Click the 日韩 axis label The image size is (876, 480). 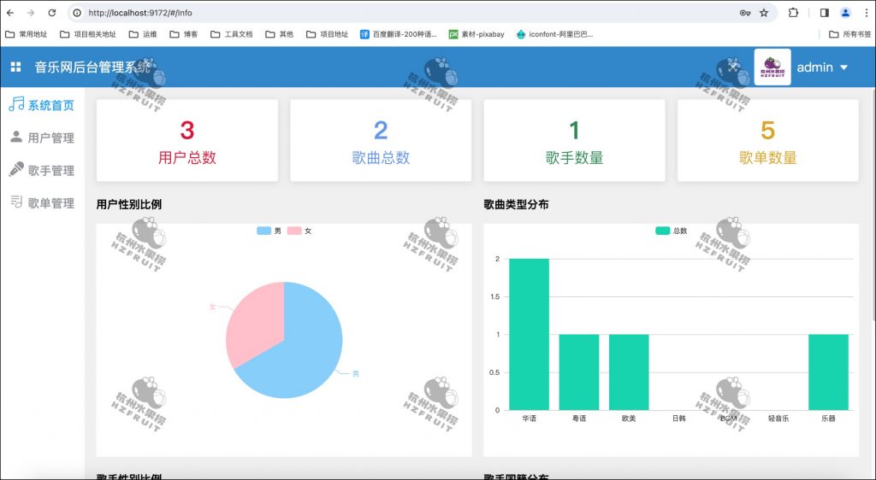pyautogui.click(x=678, y=419)
